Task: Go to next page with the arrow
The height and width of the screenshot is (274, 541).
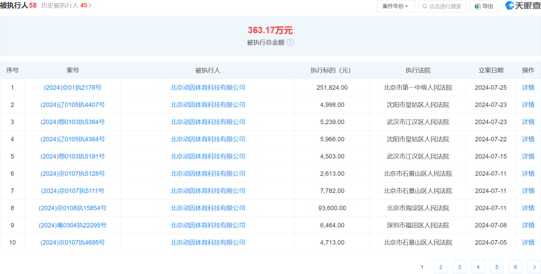Action: click(533, 267)
